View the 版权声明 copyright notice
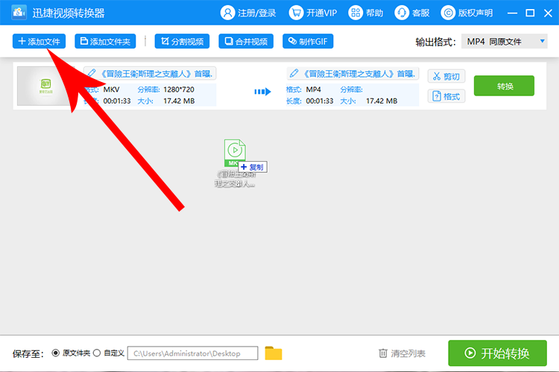This screenshot has width=559, height=372. 467,13
